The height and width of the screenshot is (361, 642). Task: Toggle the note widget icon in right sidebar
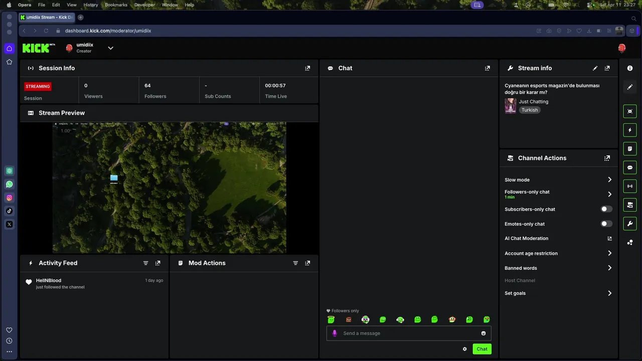pos(630,148)
